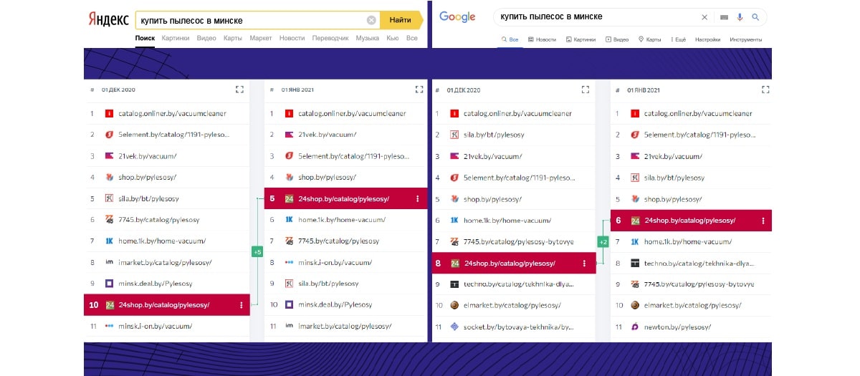Open the three-dot menu on Google position 8 24shop.by row

click(585, 264)
